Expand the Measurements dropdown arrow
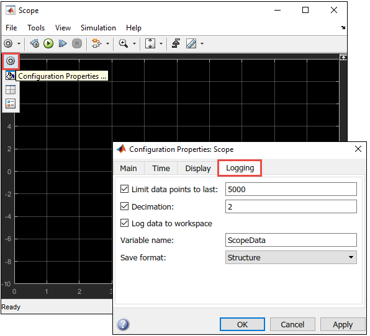This screenshot has width=370, height=336. (x=202, y=43)
